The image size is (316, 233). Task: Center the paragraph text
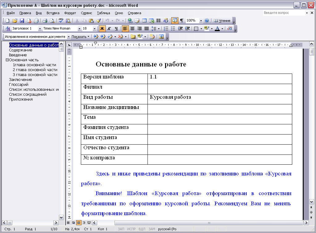click(132, 29)
